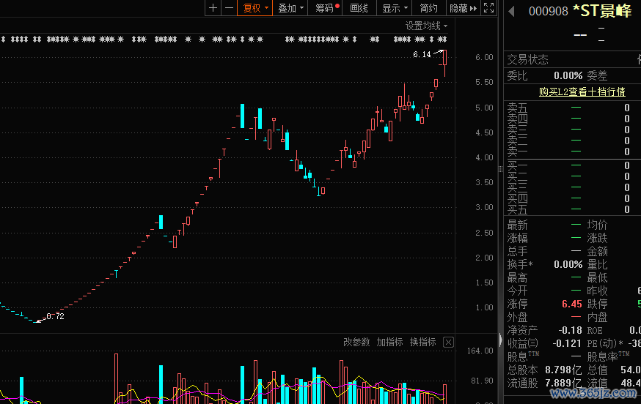Click the 量比 label
The image size is (641, 404).
click(x=597, y=264)
